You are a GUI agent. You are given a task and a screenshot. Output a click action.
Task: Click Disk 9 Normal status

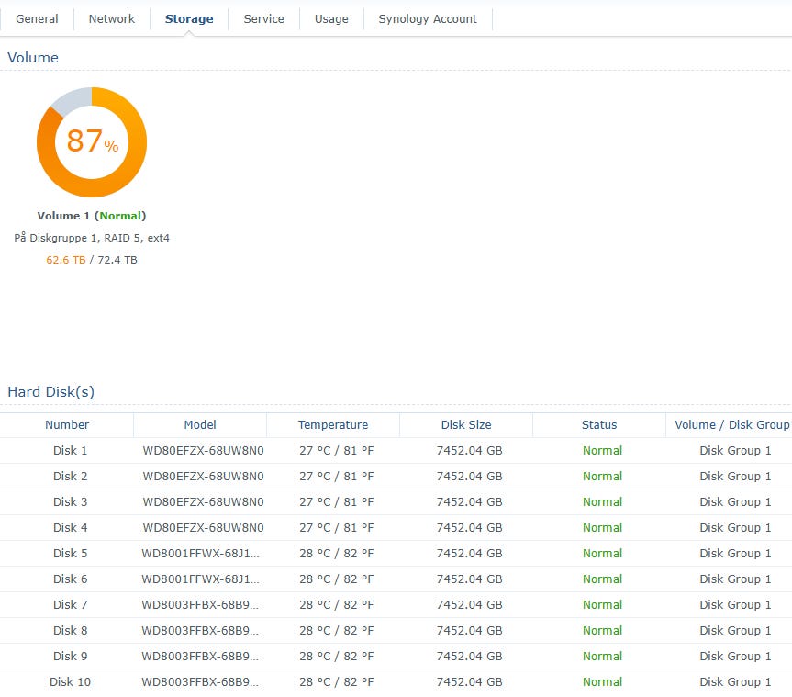602,658
